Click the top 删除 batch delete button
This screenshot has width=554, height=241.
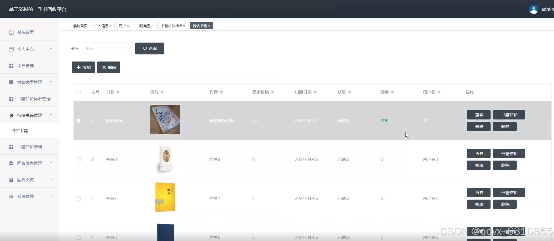pos(109,67)
